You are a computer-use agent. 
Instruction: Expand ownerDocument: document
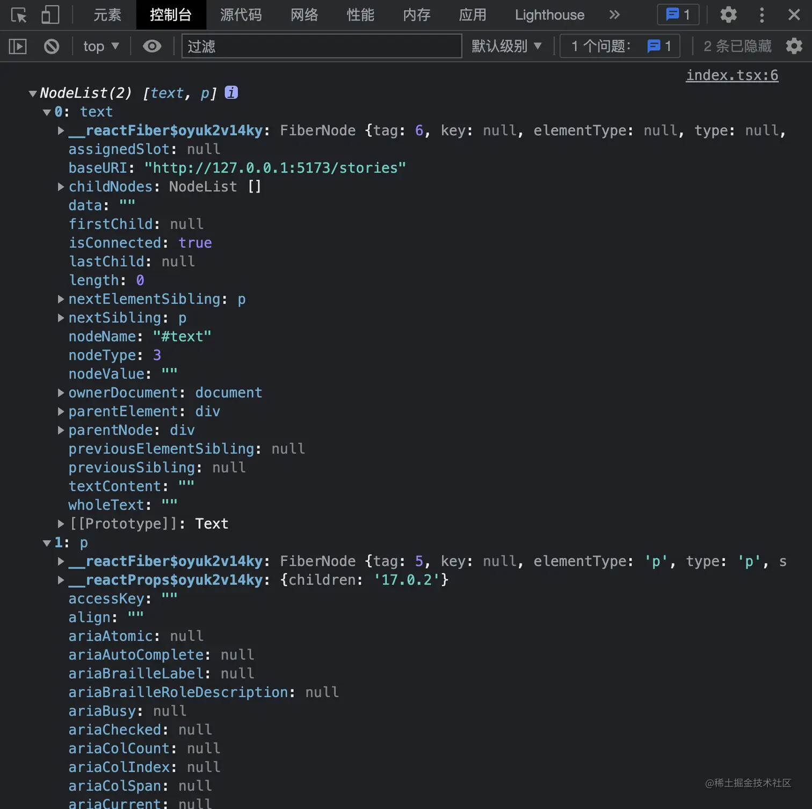(61, 393)
